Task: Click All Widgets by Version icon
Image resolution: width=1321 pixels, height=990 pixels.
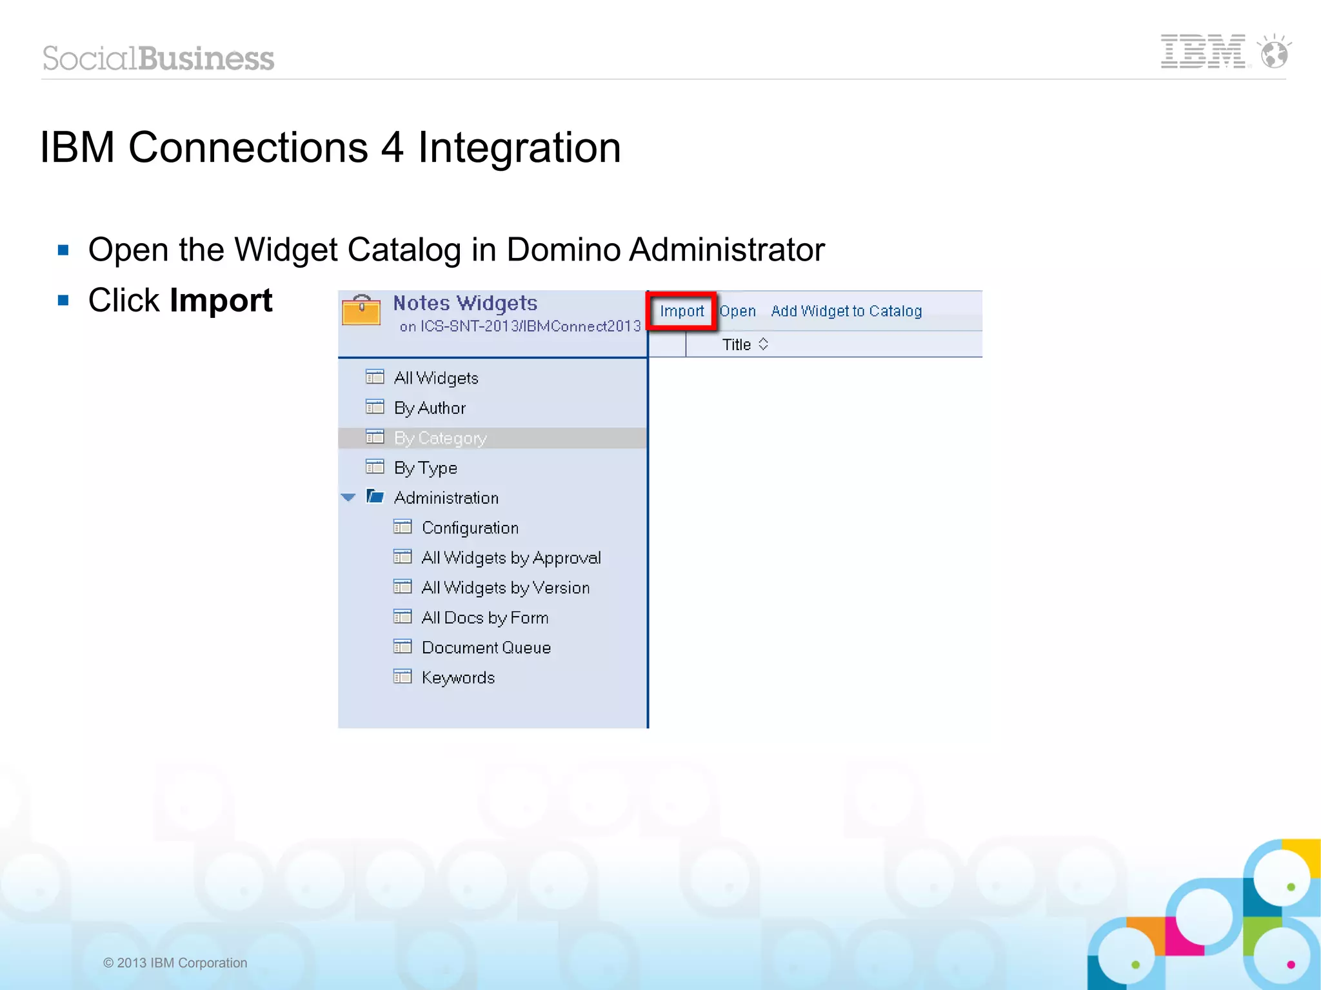Action: (x=402, y=586)
